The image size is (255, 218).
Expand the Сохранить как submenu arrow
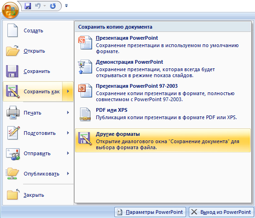68,91
